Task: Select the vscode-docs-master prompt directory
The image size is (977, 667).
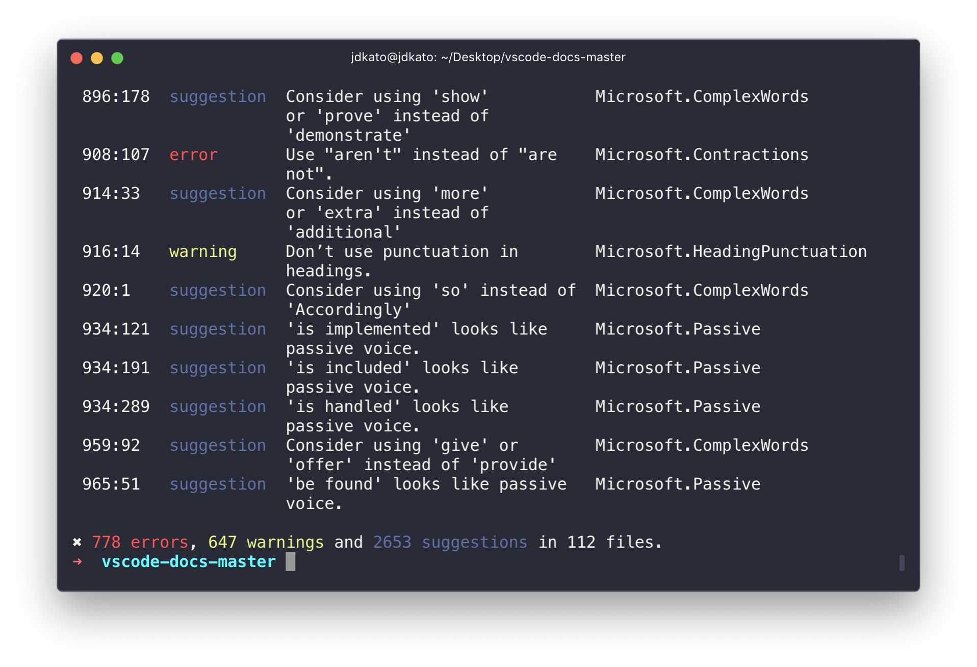Action: (189, 561)
